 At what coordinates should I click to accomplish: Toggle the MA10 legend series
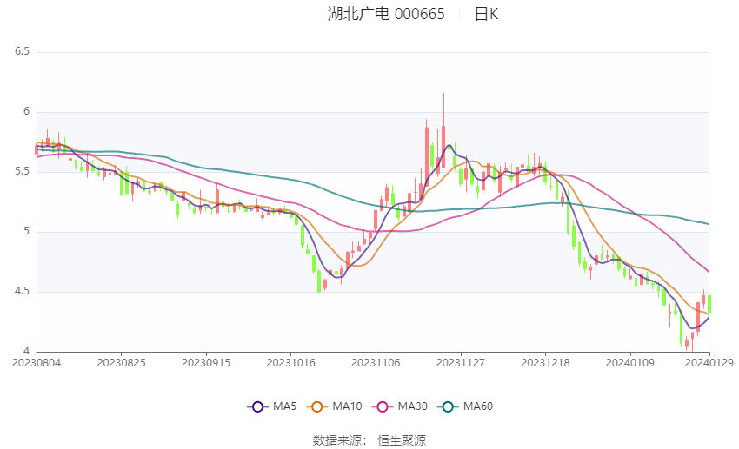point(334,406)
